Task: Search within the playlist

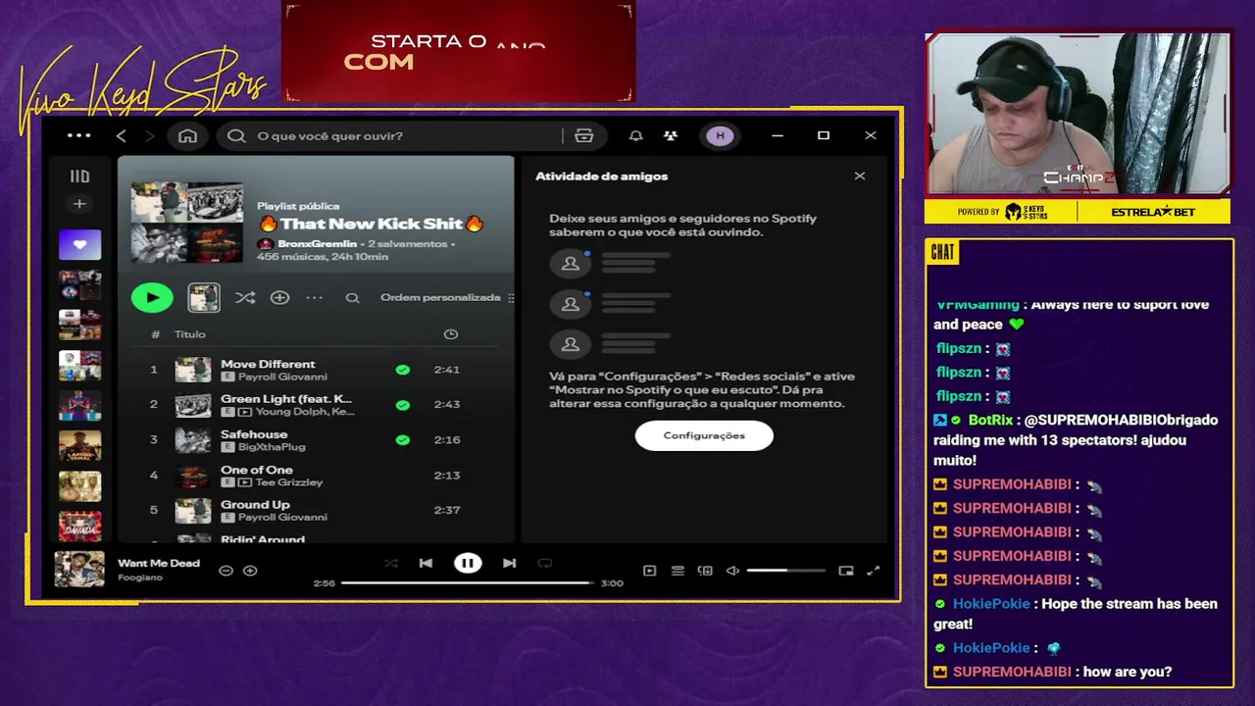Action: point(352,297)
